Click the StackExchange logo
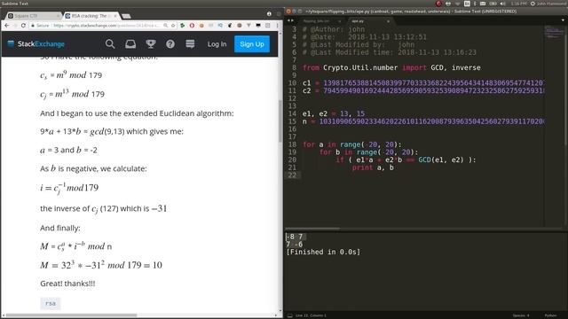568x319 pixels. point(35,44)
